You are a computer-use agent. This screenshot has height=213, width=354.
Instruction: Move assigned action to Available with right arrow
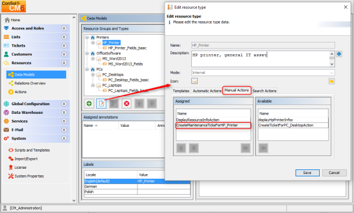245,148
